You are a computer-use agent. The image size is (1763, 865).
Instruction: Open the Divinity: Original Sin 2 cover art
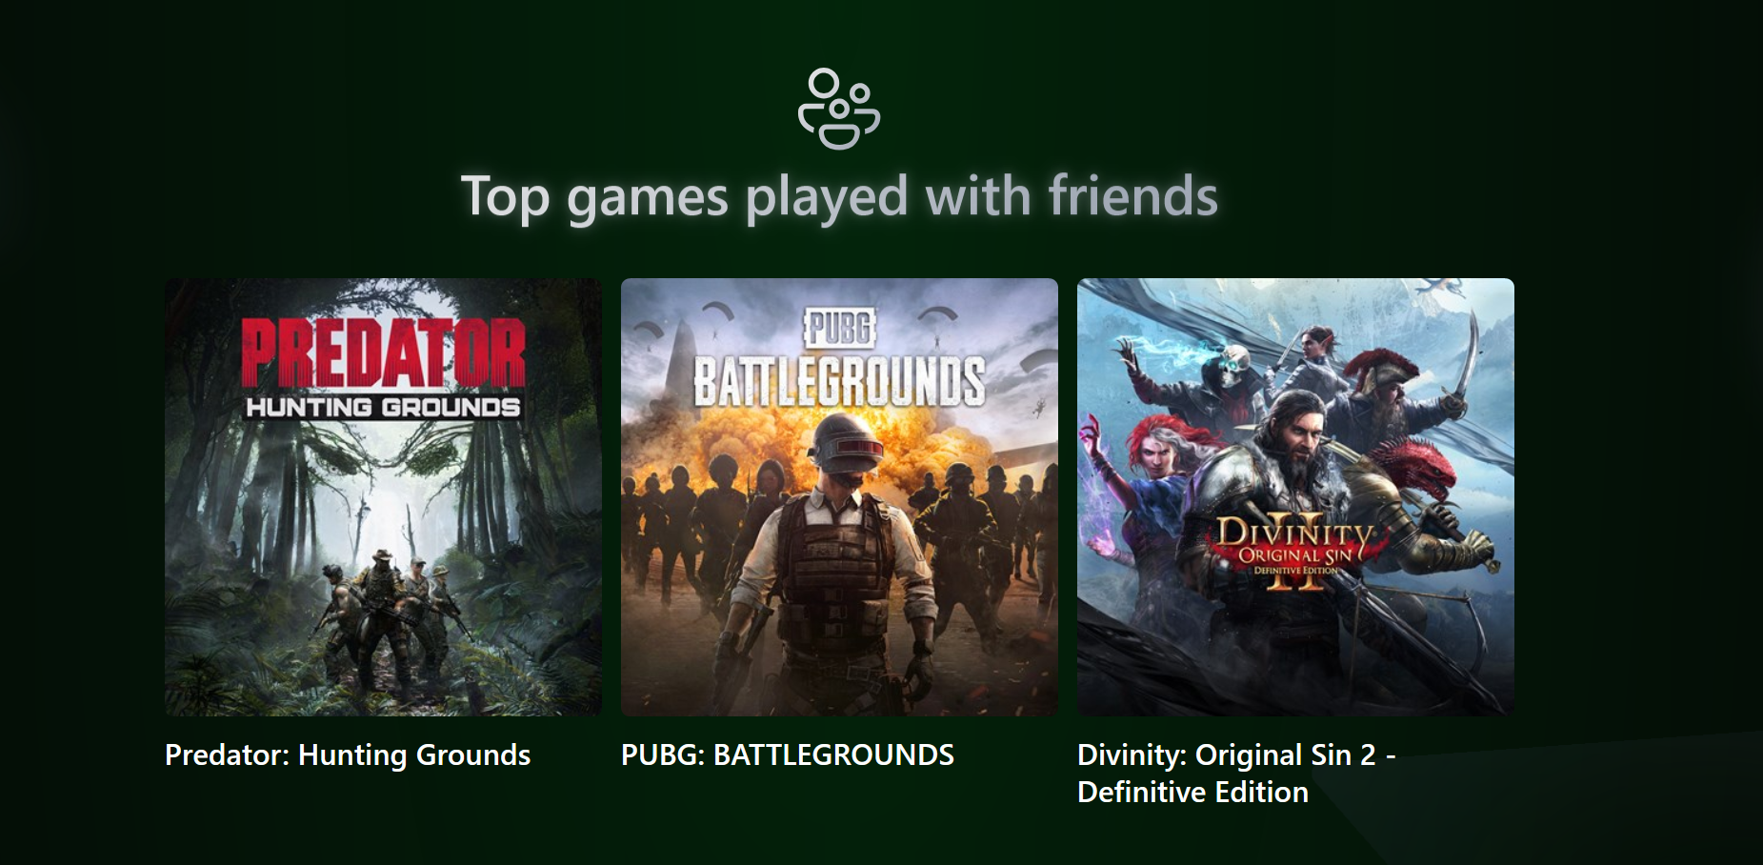click(x=1295, y=496)
